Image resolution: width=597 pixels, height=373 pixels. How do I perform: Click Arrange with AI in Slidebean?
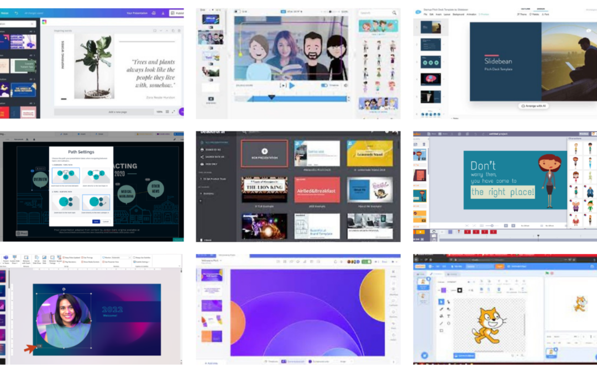(x=534, y=106)
